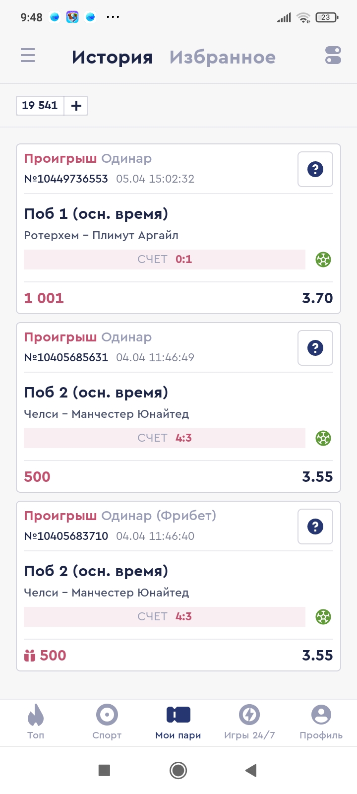Viewport: 357px width, 794px height.
Task: Select the Мои пари tab
Action: click(178, 721)
